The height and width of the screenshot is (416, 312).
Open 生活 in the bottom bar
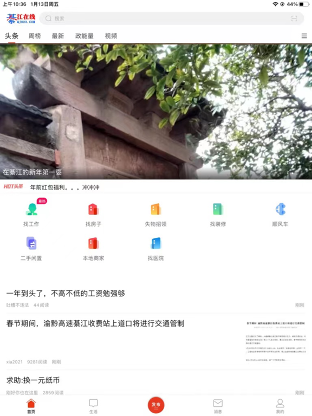[93, 406]
